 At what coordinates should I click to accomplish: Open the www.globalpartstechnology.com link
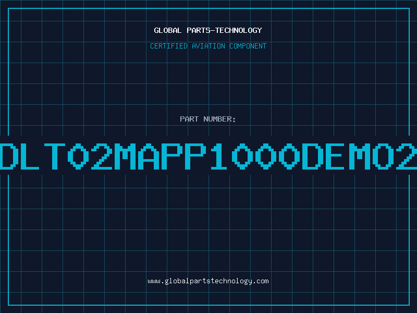click(208, 281)
